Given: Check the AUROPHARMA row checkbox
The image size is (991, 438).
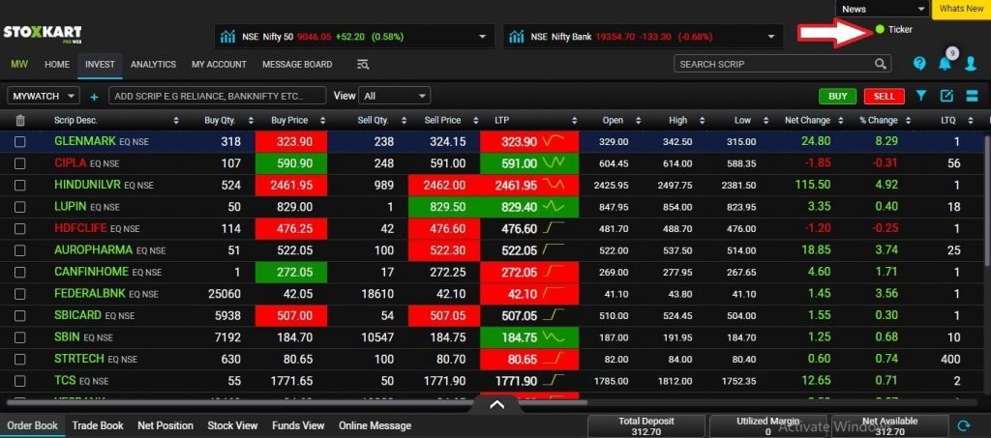Looking at the screenshot, I should pyautogui.click(x=20, y=250).
